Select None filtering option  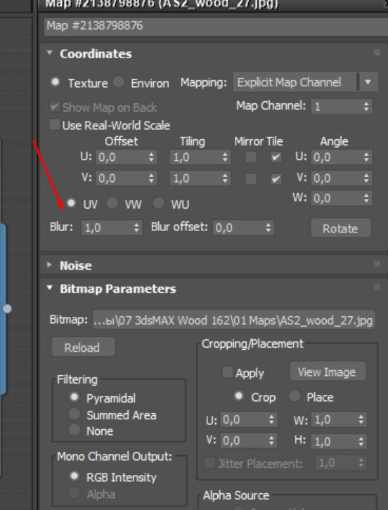click(75, 430)
